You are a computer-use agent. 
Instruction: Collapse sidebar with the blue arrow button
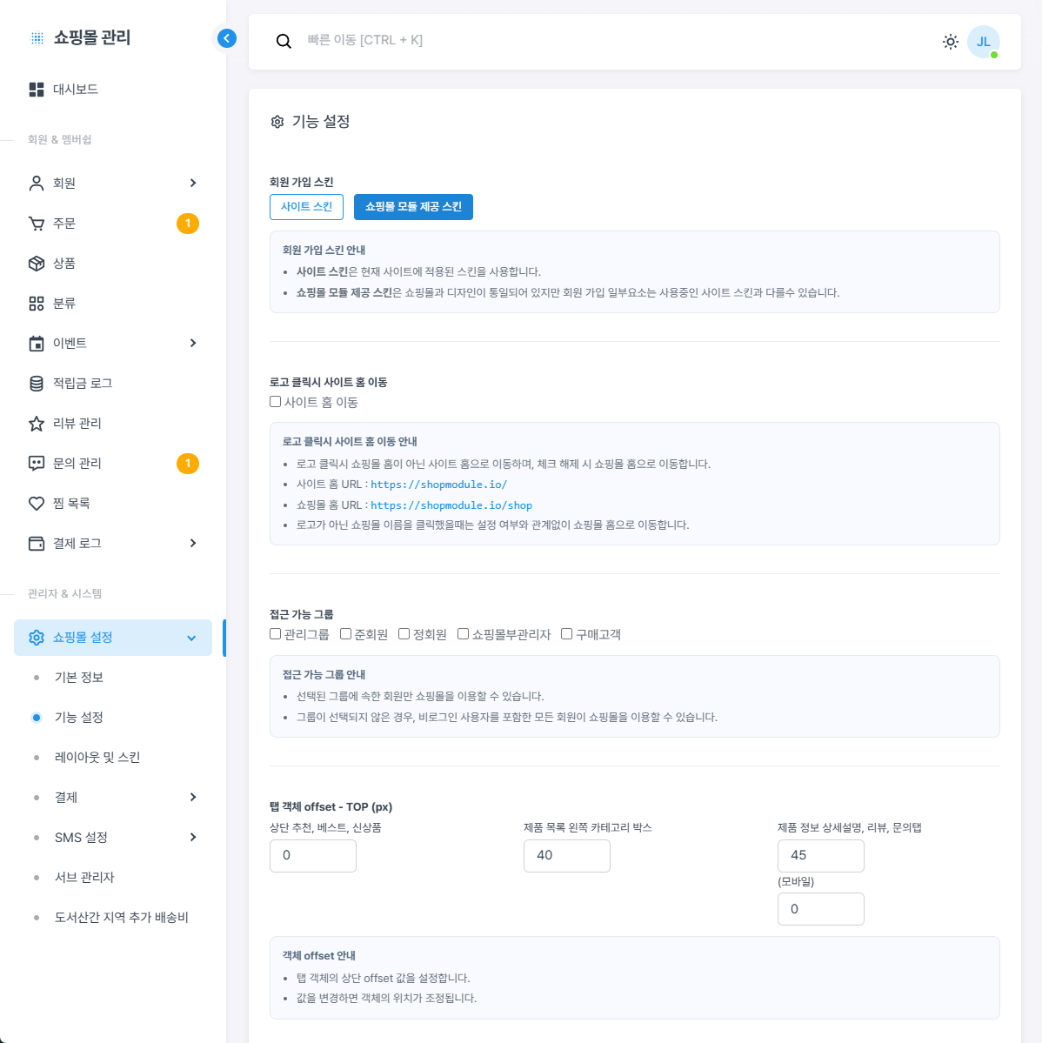pyautogui.click(x=226, y=38)
